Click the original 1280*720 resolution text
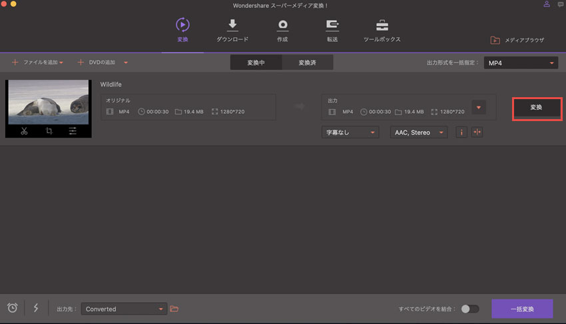The height and width of the screenshot is (324, 566). coord(232,112)
